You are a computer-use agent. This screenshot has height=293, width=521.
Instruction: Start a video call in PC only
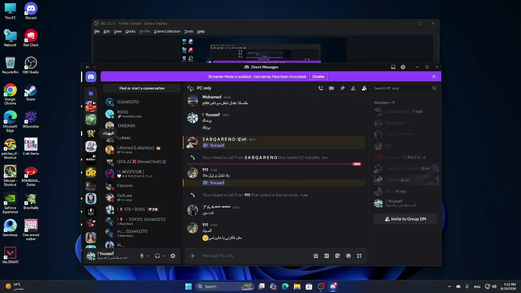[x=332, y=88]
